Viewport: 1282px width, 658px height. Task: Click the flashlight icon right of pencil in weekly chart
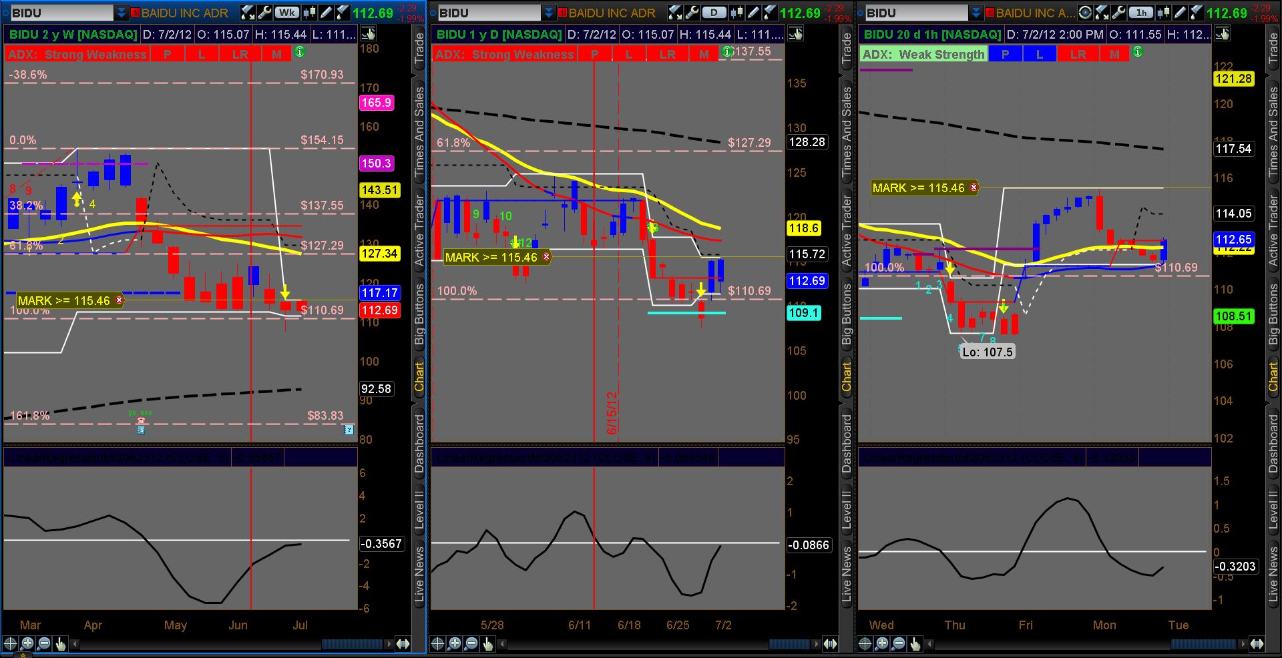click(x=343, y=12)
